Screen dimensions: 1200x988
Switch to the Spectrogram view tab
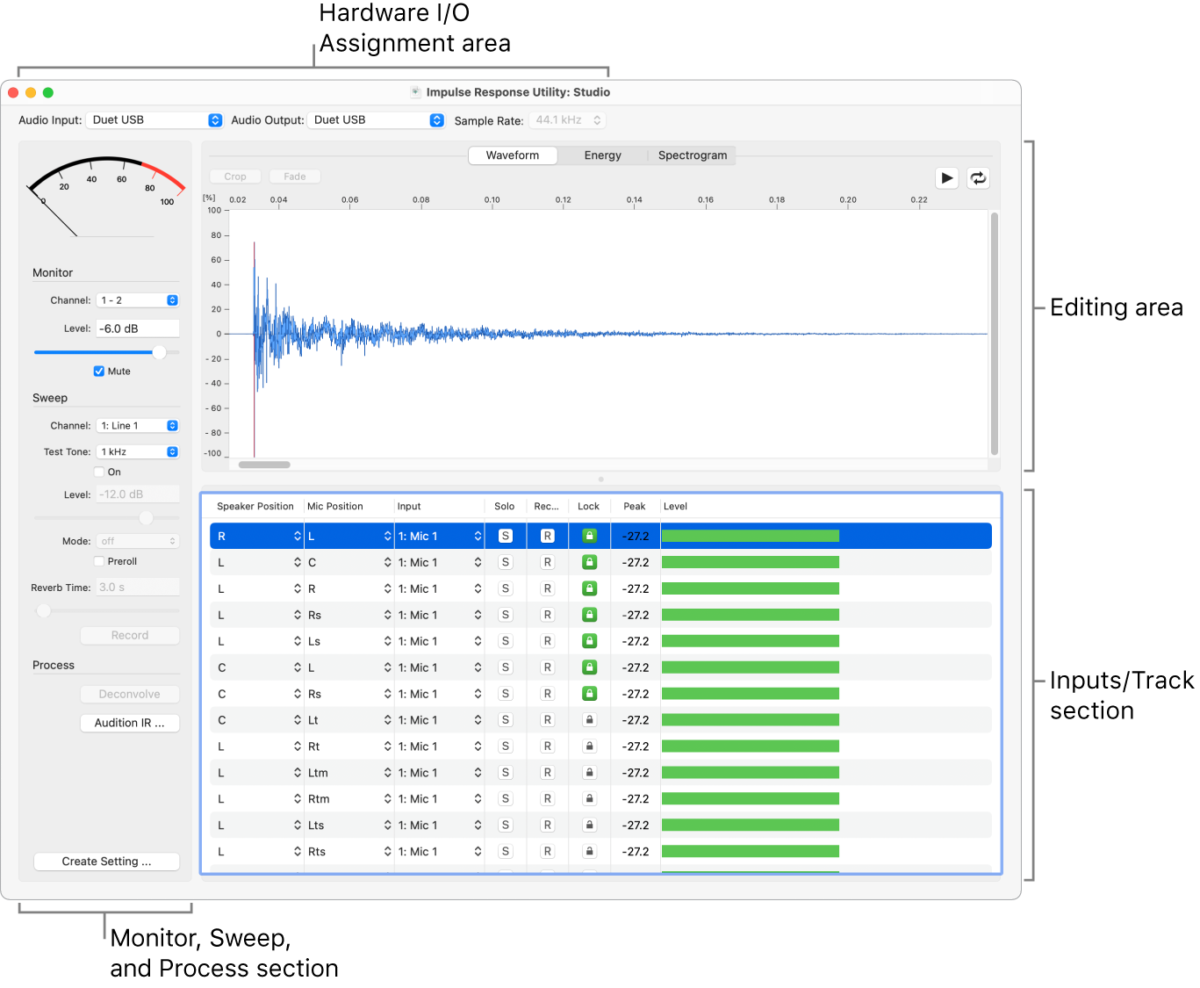692,155
